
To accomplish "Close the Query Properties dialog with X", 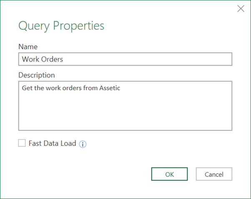I will (x=241, y=9).
